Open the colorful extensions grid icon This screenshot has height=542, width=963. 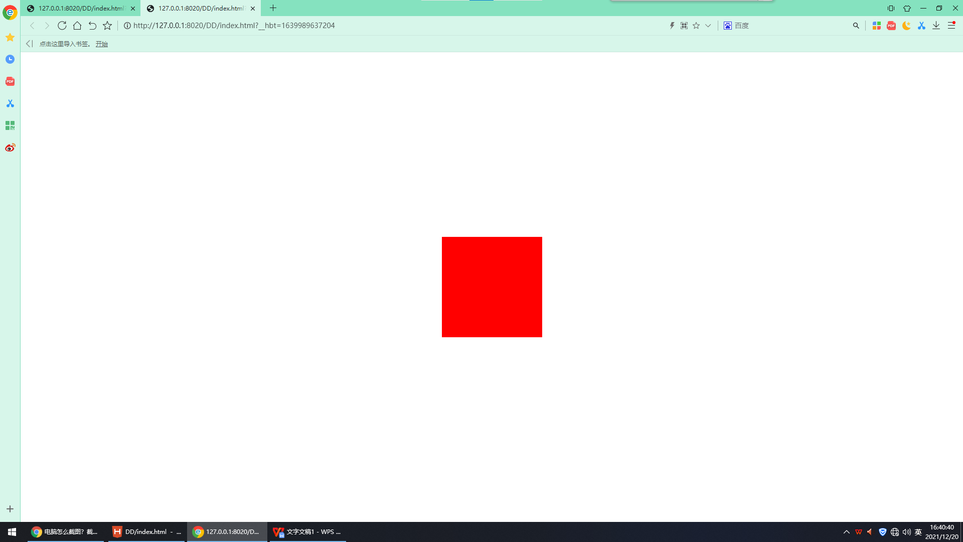(x=877, y=26)
